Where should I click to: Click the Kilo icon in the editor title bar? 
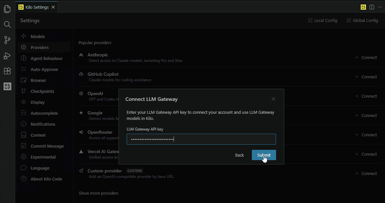(363, 7)
